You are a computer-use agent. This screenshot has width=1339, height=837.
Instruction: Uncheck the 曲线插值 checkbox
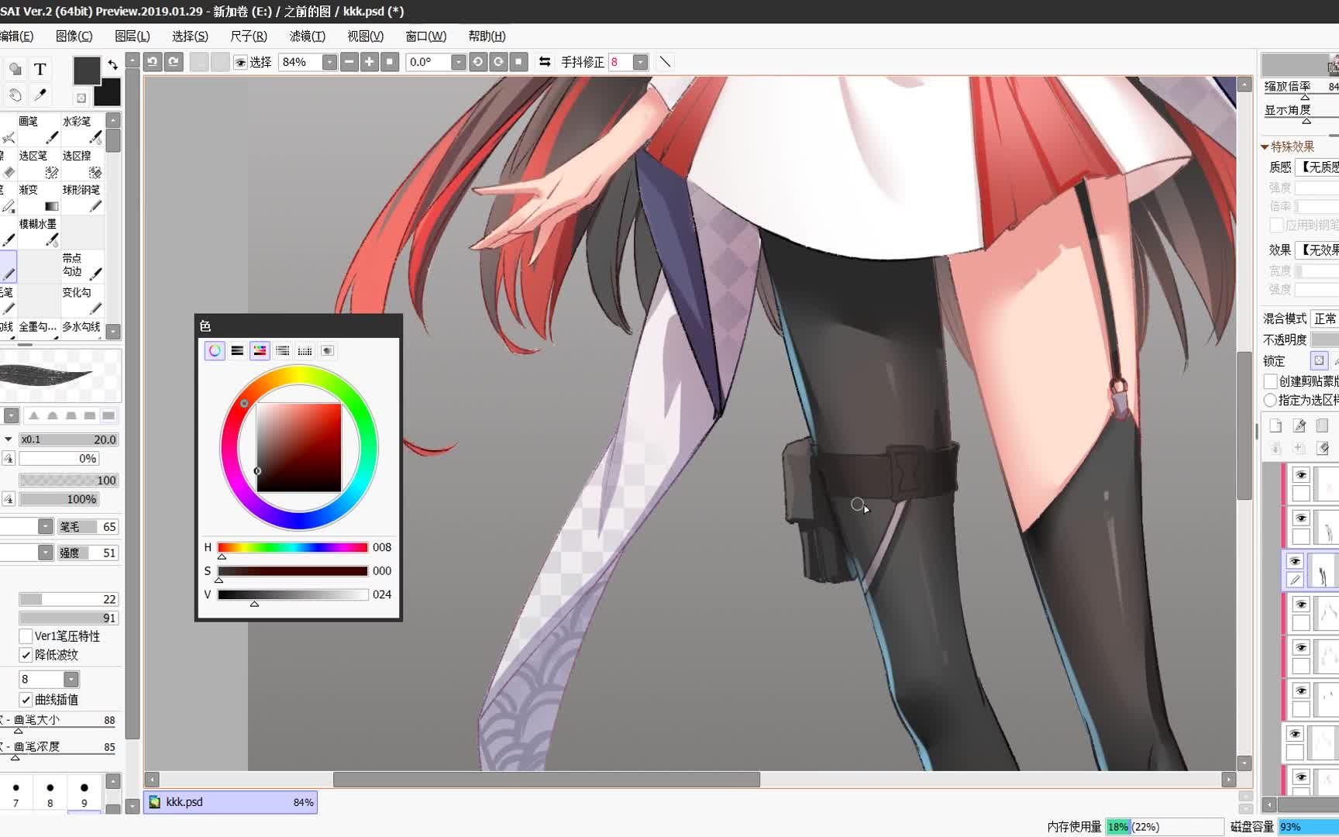pos(26,700)
